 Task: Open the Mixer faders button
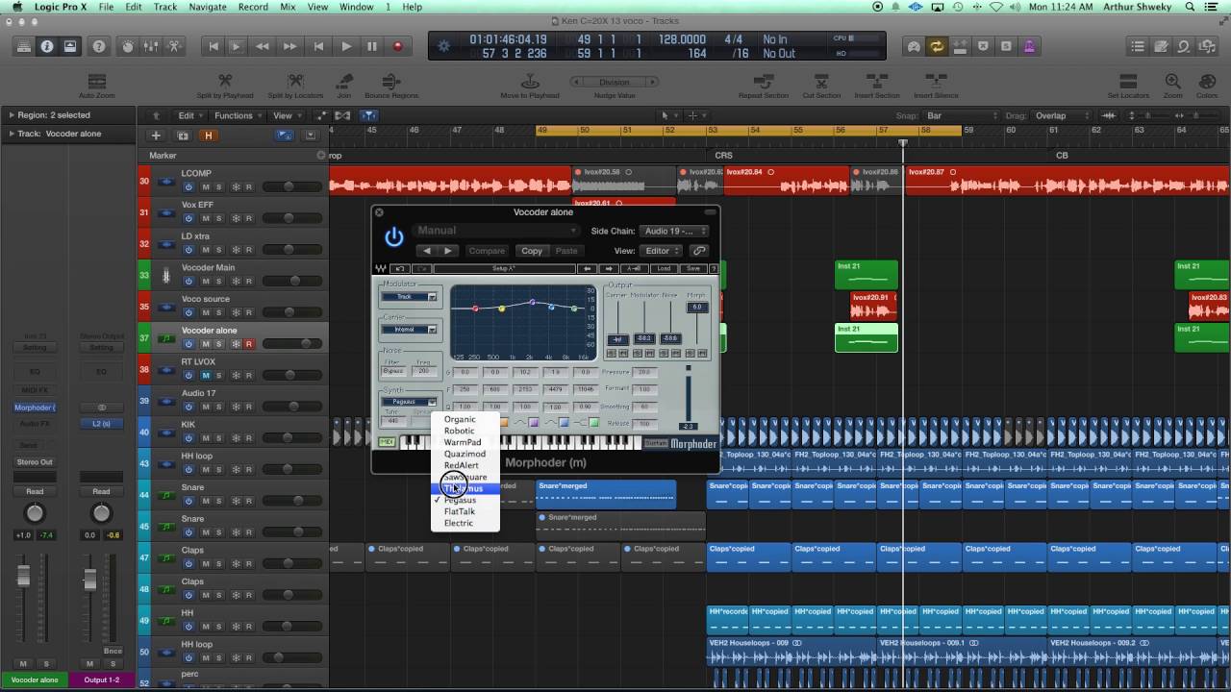point(151,46)
